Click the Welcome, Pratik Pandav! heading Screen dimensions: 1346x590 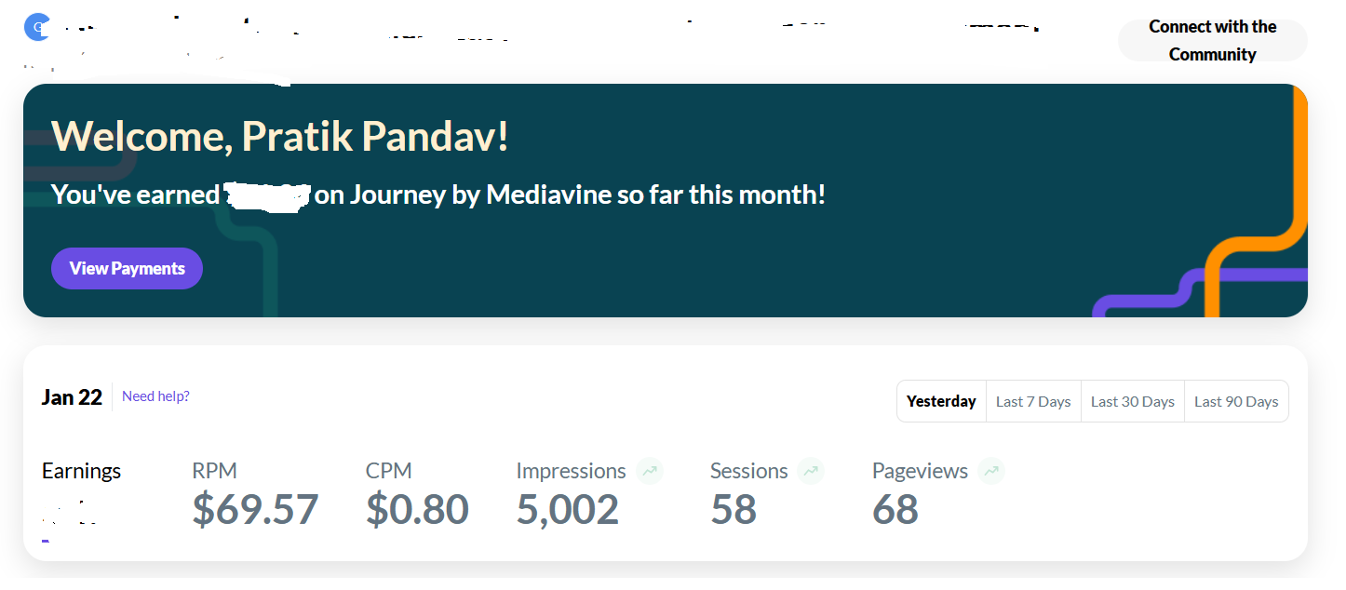[280, 137]
